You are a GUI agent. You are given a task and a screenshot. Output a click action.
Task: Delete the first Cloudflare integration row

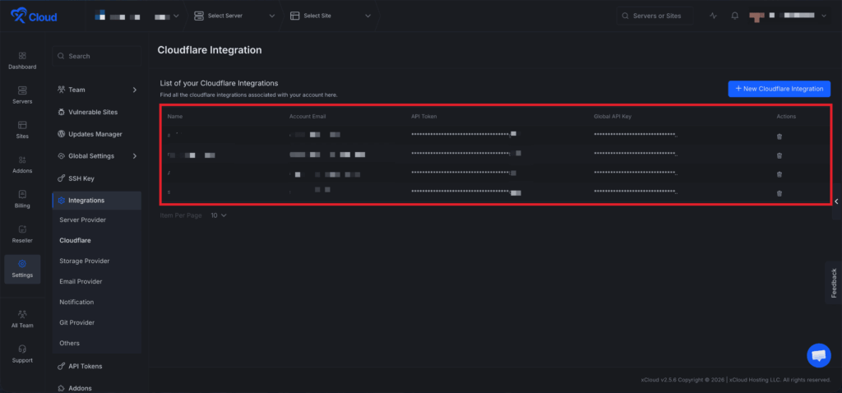pos(780,136)
